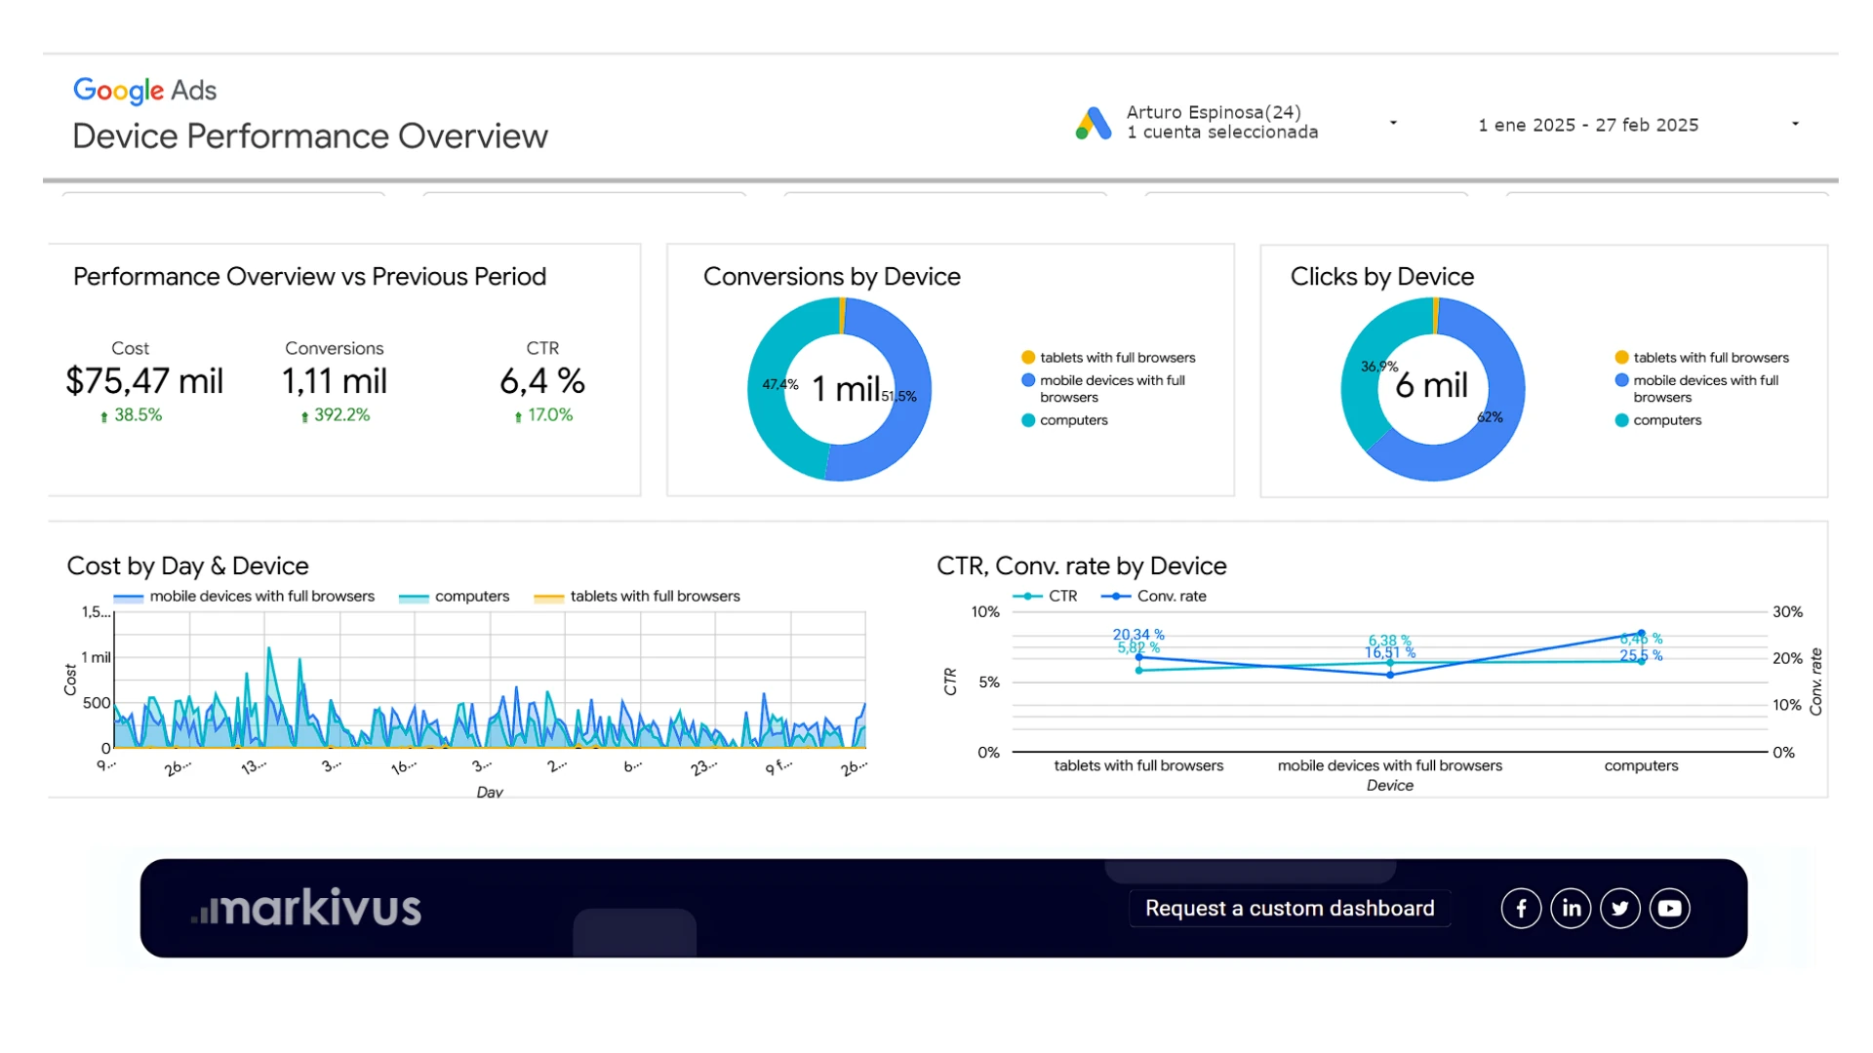Click the markivus brand logo
This screenshot has height=1053, width=1873.
(x=306, y=908)
